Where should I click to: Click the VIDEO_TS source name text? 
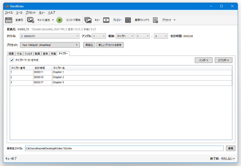23,29
